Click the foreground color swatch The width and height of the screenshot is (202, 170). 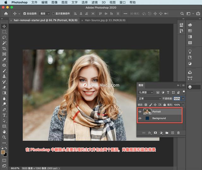[3, 152]
